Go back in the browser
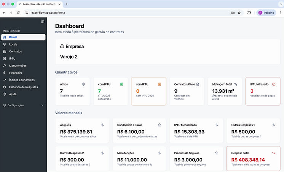This screenshot has height=172, width=284. coord(4,13)
